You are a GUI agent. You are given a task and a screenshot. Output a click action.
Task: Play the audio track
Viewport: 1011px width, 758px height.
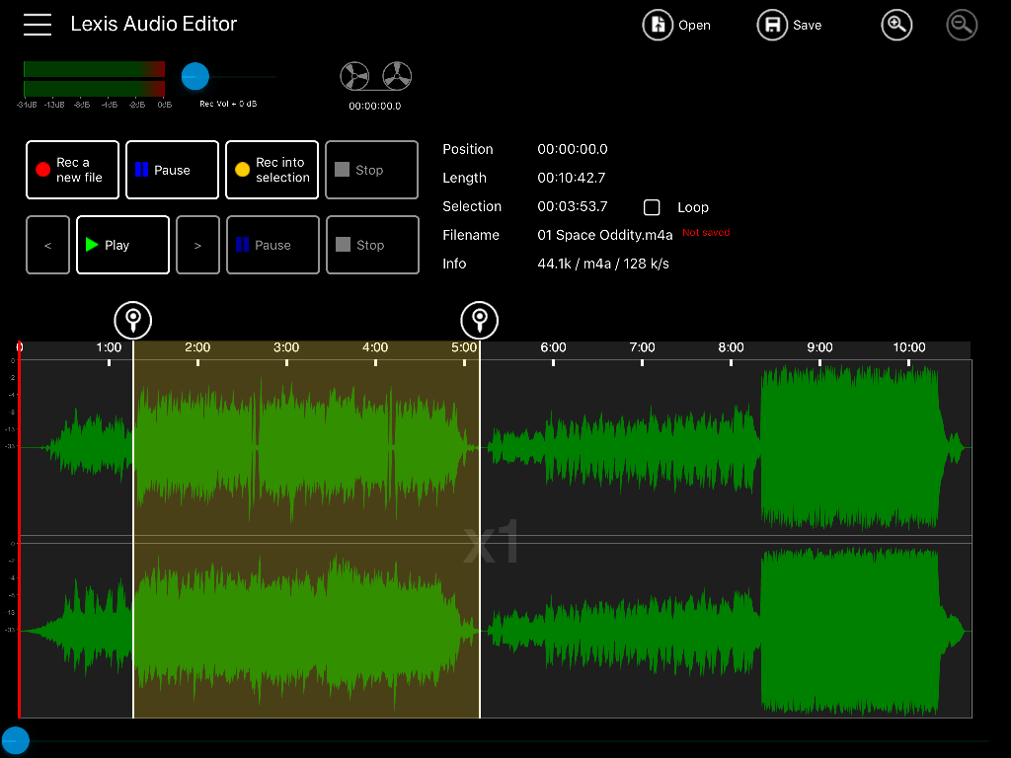pyautogui.click(x=122, y=245)
